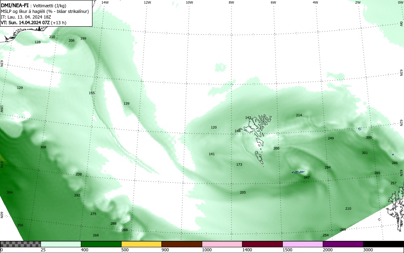Viewport: 404px width, 253px height.
Task: Click the map value 292
Action: click(77, 195)
